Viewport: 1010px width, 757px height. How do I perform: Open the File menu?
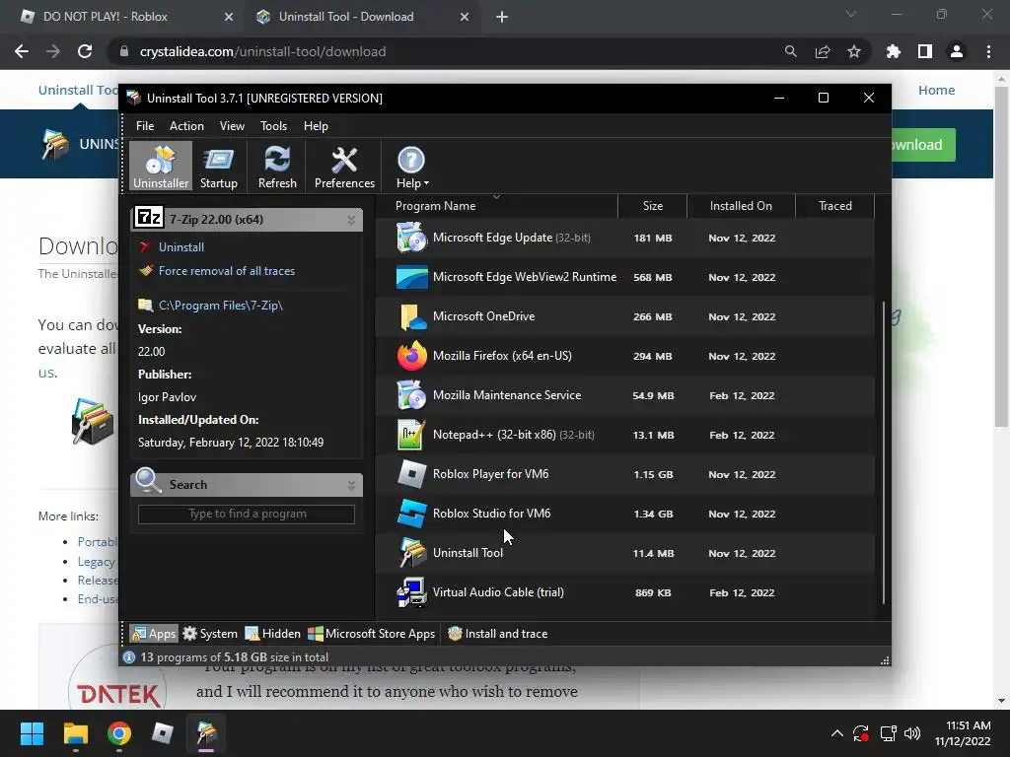[x=145, y=126]
